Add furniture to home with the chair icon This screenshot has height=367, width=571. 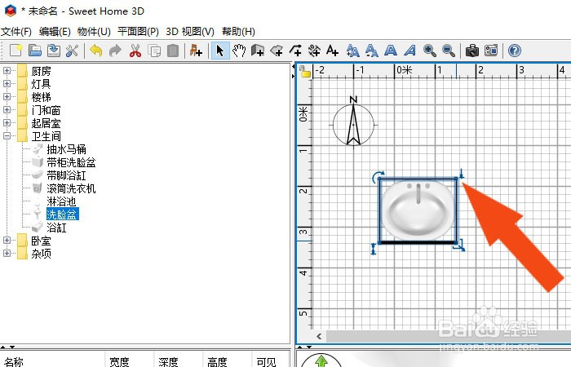196,51
